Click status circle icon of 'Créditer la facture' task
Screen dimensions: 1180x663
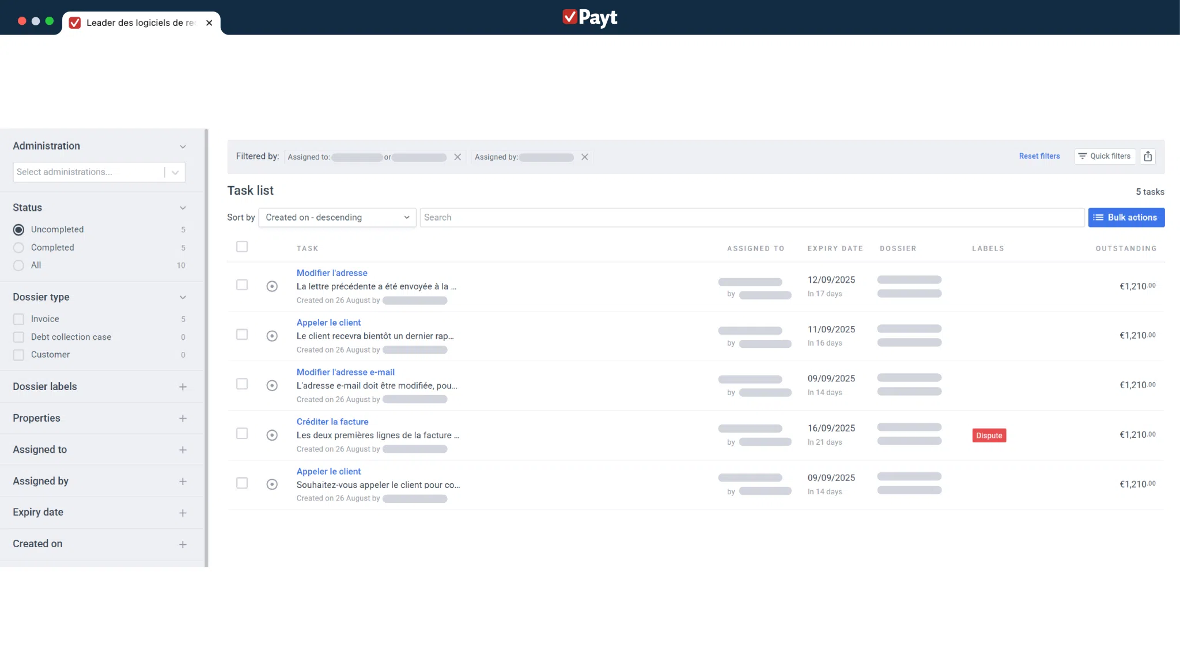272,435
